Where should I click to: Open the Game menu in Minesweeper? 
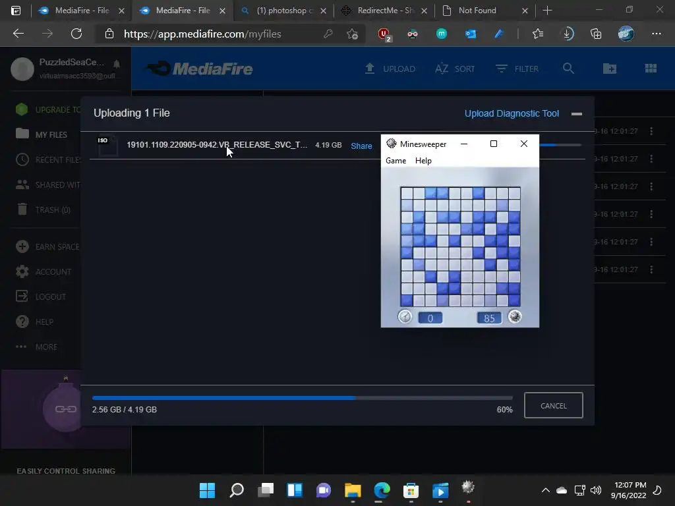click(396, 161)
